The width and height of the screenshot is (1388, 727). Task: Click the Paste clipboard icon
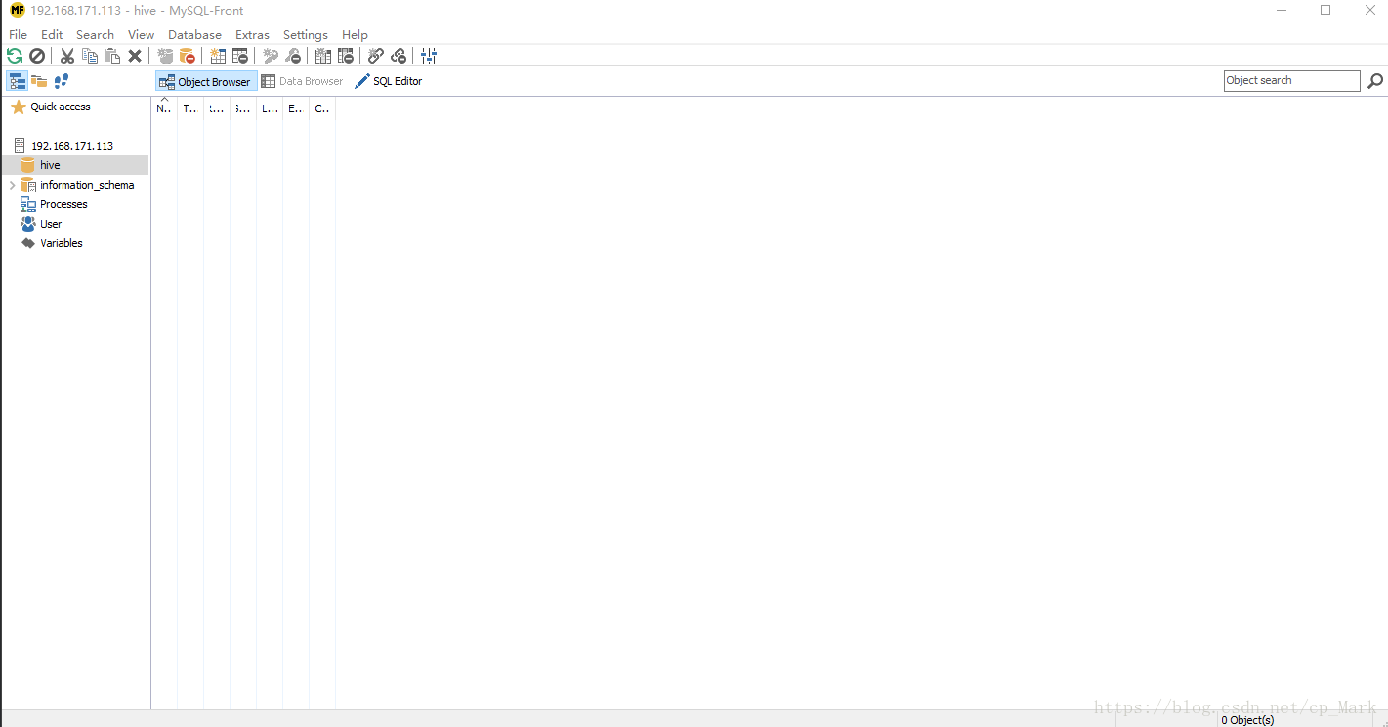pos(112,57)
